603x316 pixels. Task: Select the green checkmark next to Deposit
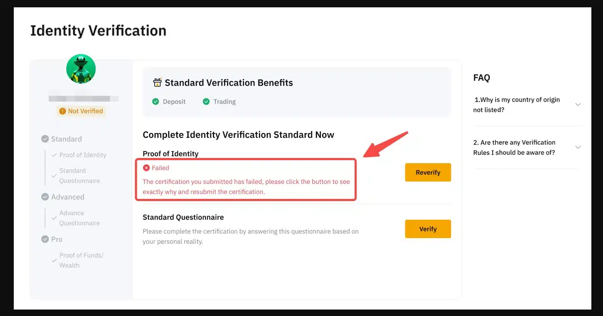155,102
